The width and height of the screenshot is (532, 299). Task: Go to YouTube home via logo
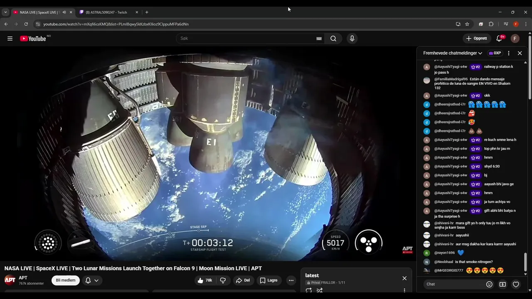coord(33,39)
